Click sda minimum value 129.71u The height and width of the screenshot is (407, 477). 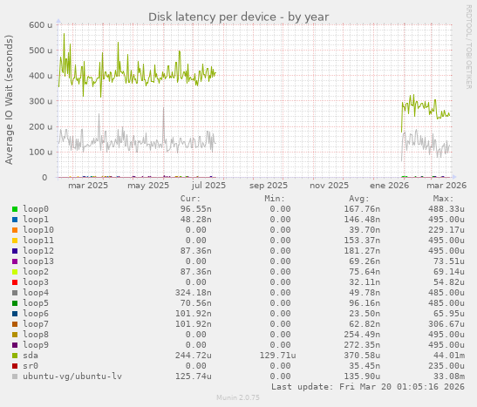coord(278,356)
